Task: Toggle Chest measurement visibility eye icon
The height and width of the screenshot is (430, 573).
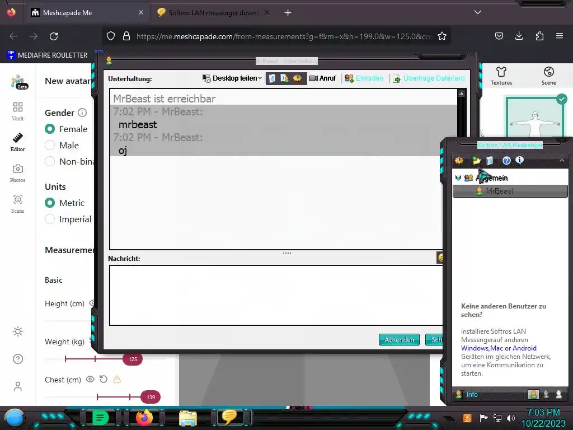Action: coord(90,379)
